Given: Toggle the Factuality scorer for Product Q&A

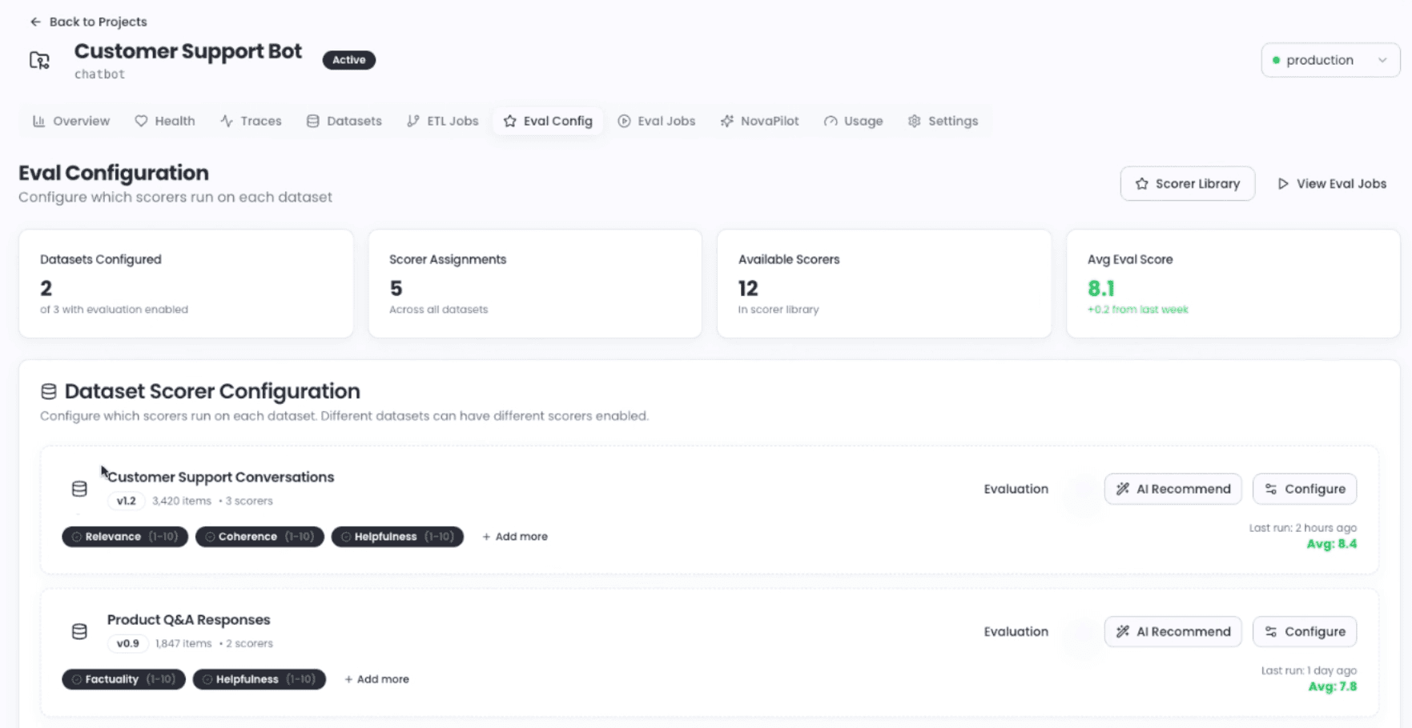Looking at the screenshot, I should coord(123,679).
